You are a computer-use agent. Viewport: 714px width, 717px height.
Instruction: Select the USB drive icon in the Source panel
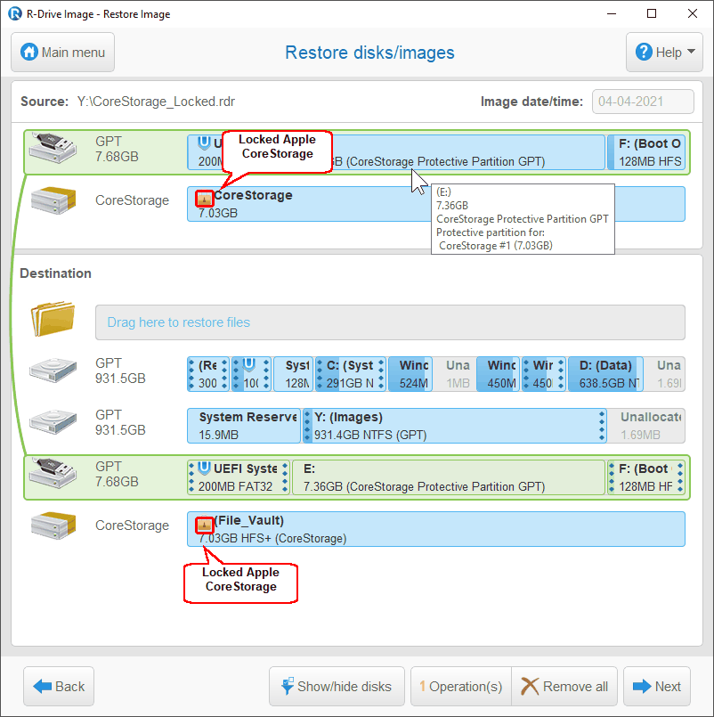(x=53, y=148)
